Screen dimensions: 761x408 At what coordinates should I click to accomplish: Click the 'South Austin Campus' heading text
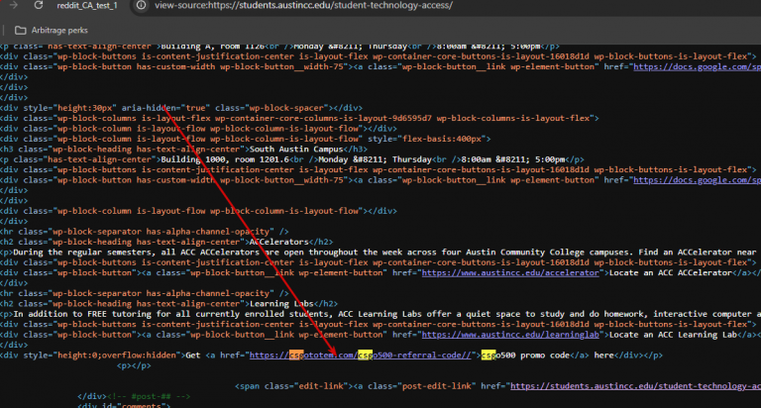point(296,149)
